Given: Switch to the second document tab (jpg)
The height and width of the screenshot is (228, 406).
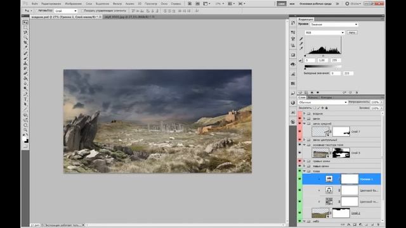Looking at the screenshot, I should [129, 17].
